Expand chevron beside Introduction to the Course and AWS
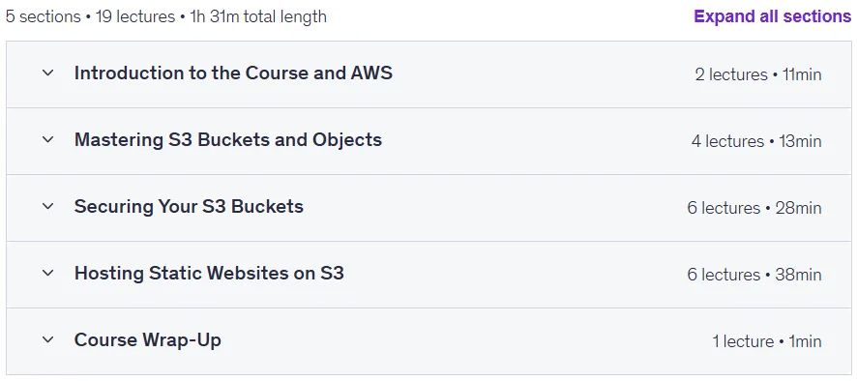The height and width of the screenshot is (381, 857). 48,73
